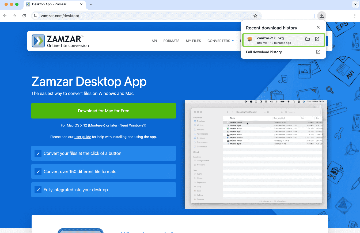360x233 pixels.
Task: Open the tab search chevron at top right
Action: click(x=355, y=4)
